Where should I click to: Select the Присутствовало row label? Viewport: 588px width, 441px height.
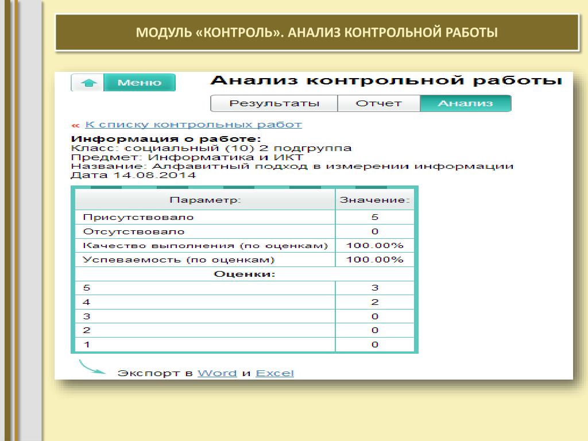(138, 217)
